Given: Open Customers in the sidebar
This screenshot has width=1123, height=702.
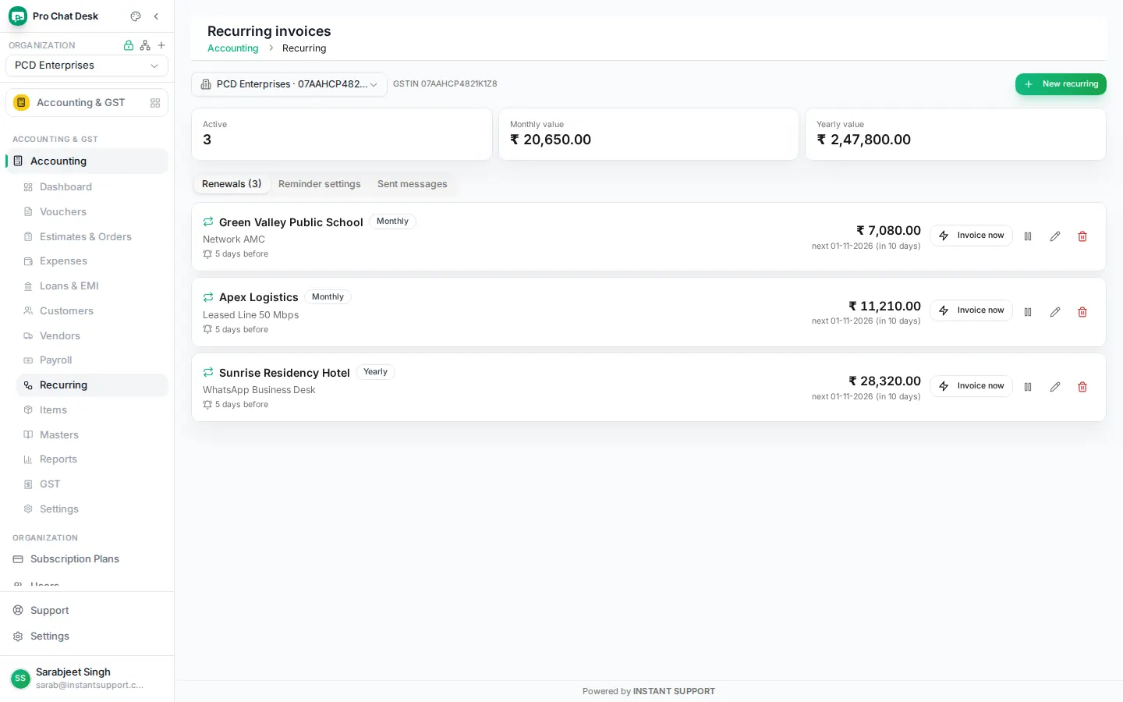Looking at the screenshot, I should point(92,311).
